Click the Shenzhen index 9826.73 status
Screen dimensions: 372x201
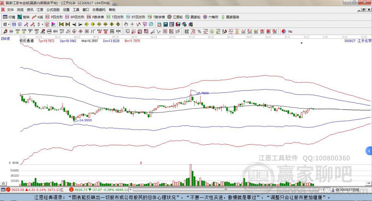coord(98,190)
